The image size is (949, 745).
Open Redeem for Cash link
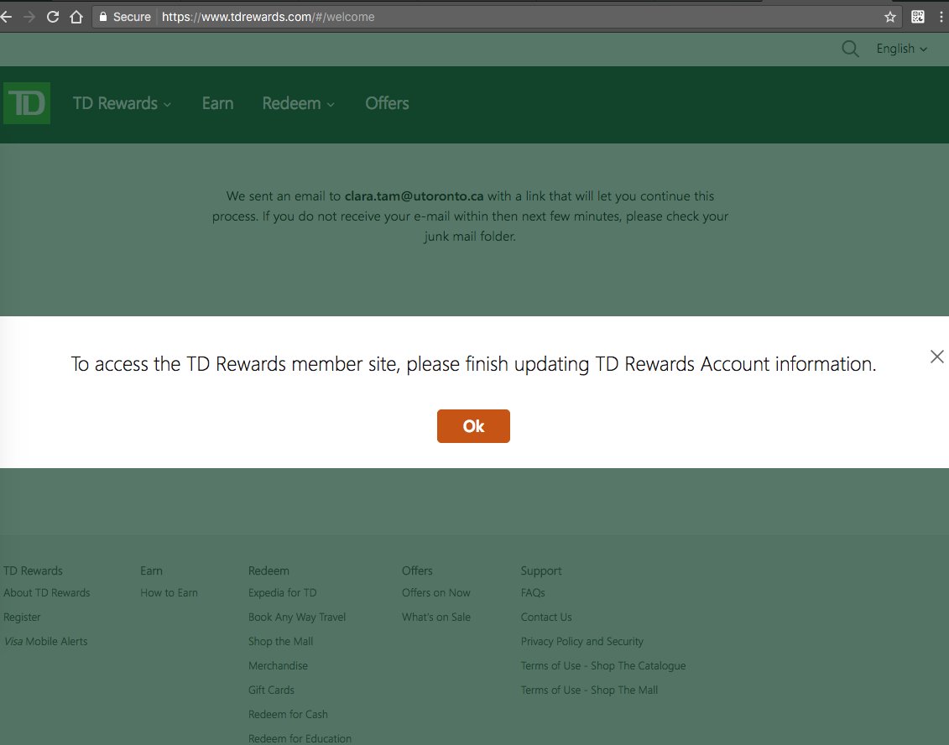click(x=288, y=714)
